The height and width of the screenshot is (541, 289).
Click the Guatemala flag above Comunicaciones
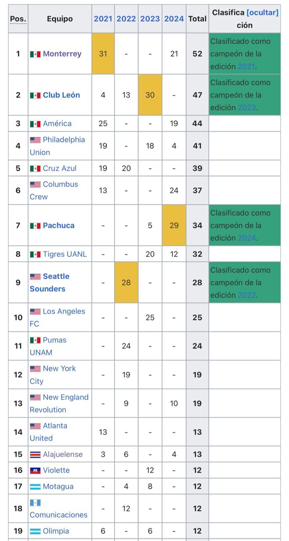point(35,502)
